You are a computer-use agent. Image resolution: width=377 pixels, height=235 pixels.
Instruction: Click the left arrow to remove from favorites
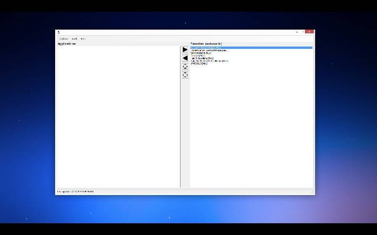click(185, 58)
